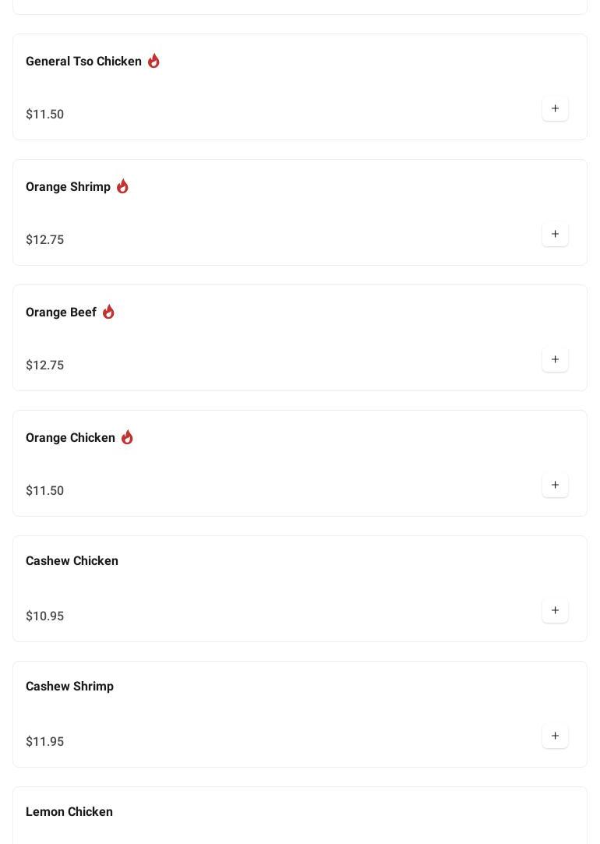Add Orange Shrimp to order
Viewport: 600px width, 844px height.
(x=555, y=235)
